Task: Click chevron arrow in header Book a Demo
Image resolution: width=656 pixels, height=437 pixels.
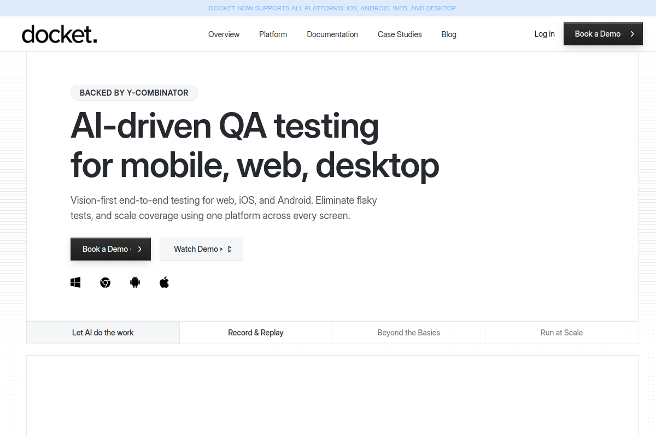Action: tap(632, 34)
